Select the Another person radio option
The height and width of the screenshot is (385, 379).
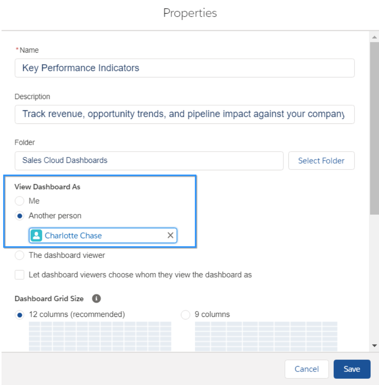(x=19, y=216)
